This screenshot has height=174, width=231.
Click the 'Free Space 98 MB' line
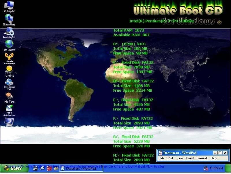pyautogui.click(x=130, y=53)
